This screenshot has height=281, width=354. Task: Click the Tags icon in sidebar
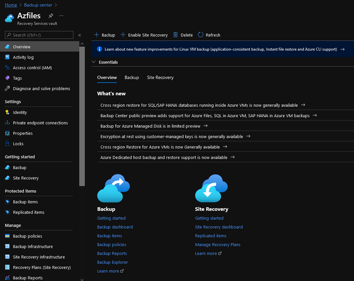(7, 78)
